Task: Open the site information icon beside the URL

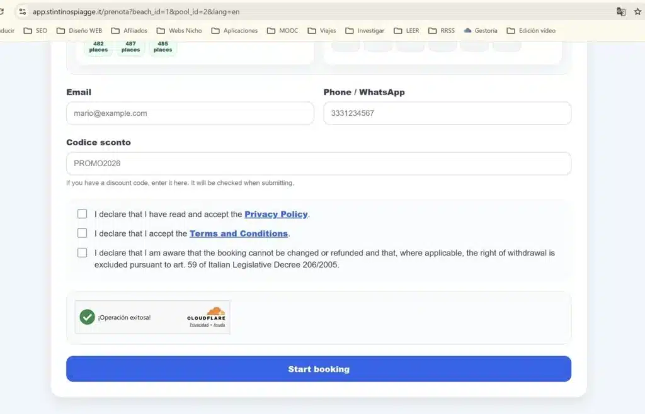Action: point(23,11)
